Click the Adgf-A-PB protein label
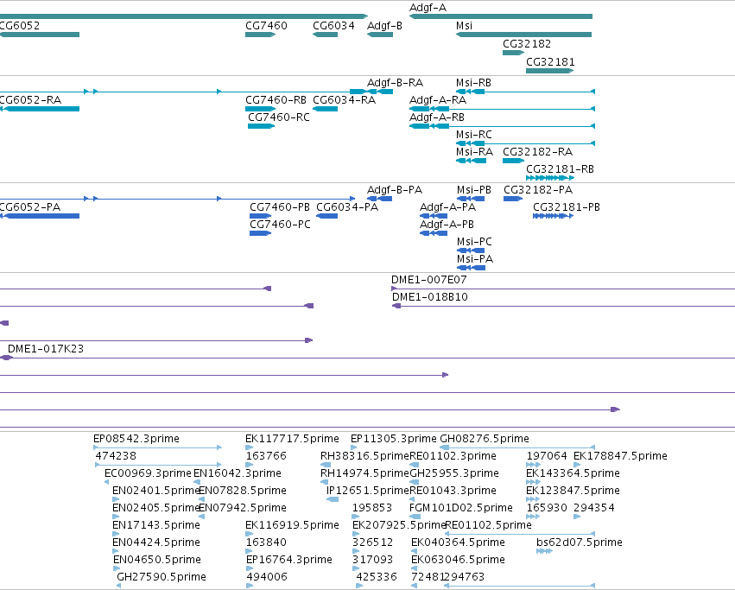 pos(447,225)
